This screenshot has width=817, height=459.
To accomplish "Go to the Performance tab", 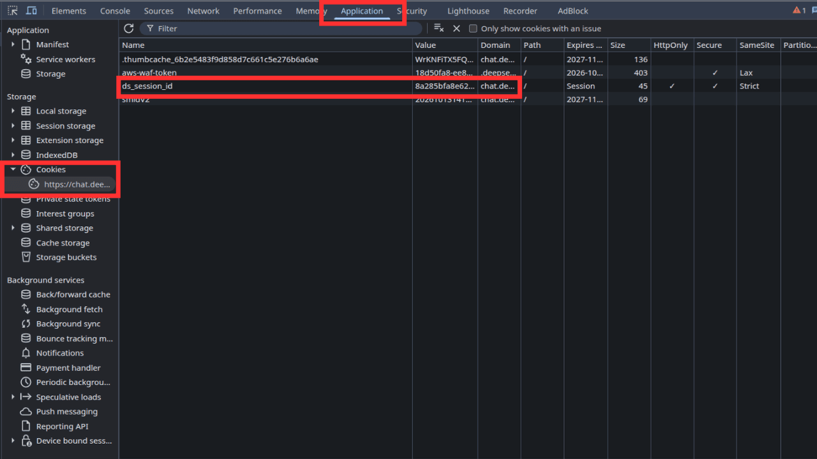I will tap(258, 11).
